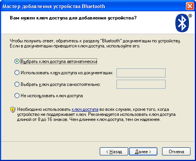Select the passkey-from-documentation radio button

pos(17,73)
